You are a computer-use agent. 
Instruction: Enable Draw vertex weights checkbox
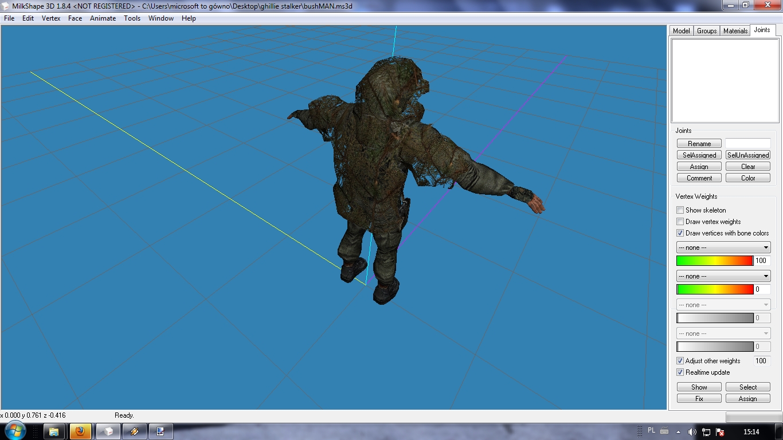680,222
